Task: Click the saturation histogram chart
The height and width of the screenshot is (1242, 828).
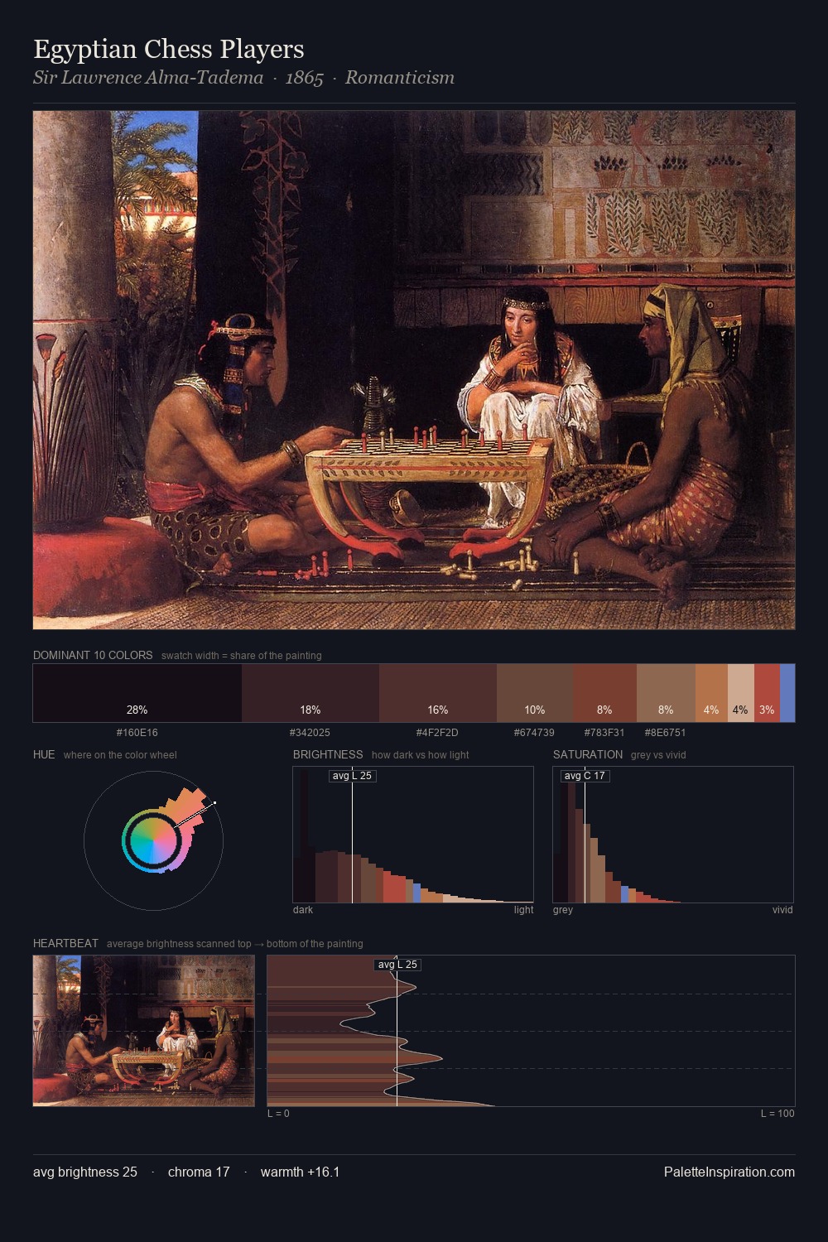Action: click(673, 835)
